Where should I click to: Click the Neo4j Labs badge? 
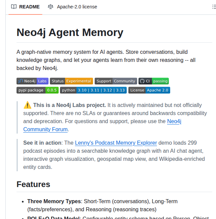coord(32,81)
